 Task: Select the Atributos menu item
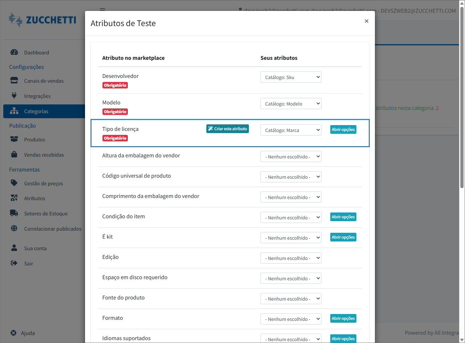pos(35,198)
